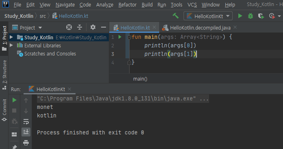Expand the Study_Kotlin project tree node
The image size is (283, 149).
coord(11,37)
